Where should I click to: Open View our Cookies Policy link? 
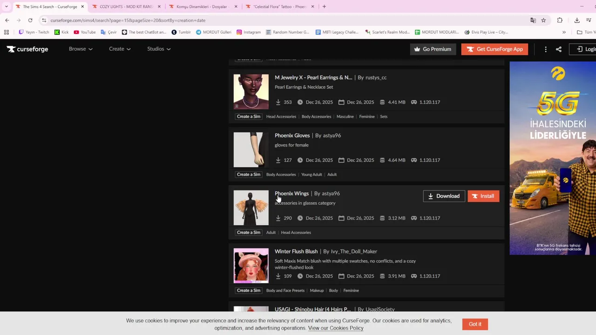coord(335,328)
